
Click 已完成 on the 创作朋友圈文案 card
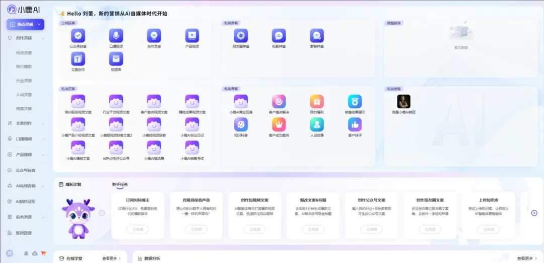[x=430, y=229]
